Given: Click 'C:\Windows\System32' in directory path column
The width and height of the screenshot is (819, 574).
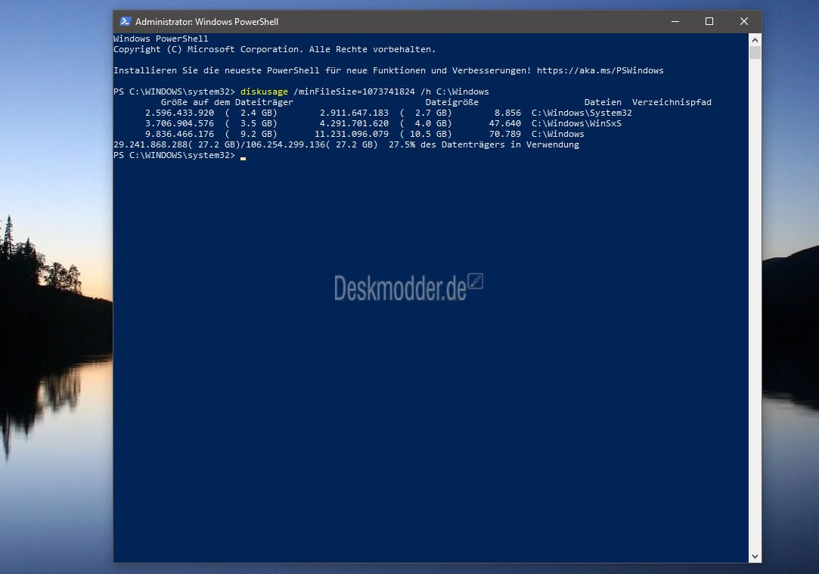Looking at the screenshot, I should [582, 113].
